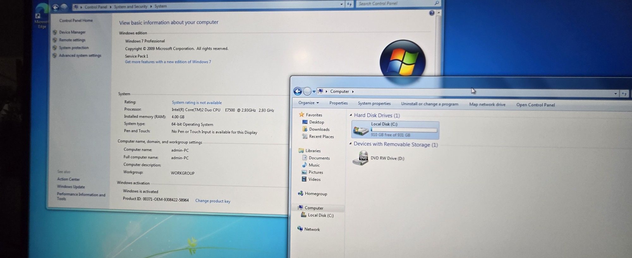632x258 pixels.
Task: Click Local Disk (C:) capacity bar
Action: (404, 130)
